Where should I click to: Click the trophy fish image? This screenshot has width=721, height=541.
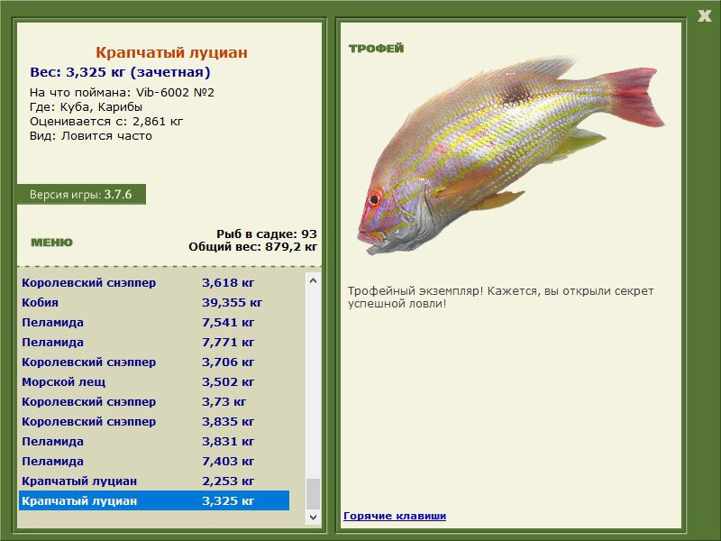[510, 155]
